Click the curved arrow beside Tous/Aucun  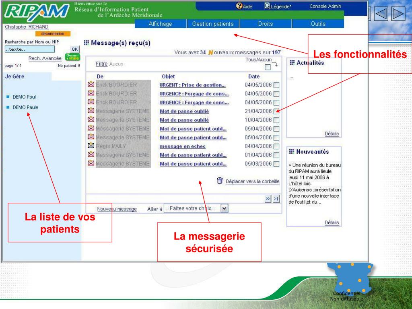pos(275,64)
